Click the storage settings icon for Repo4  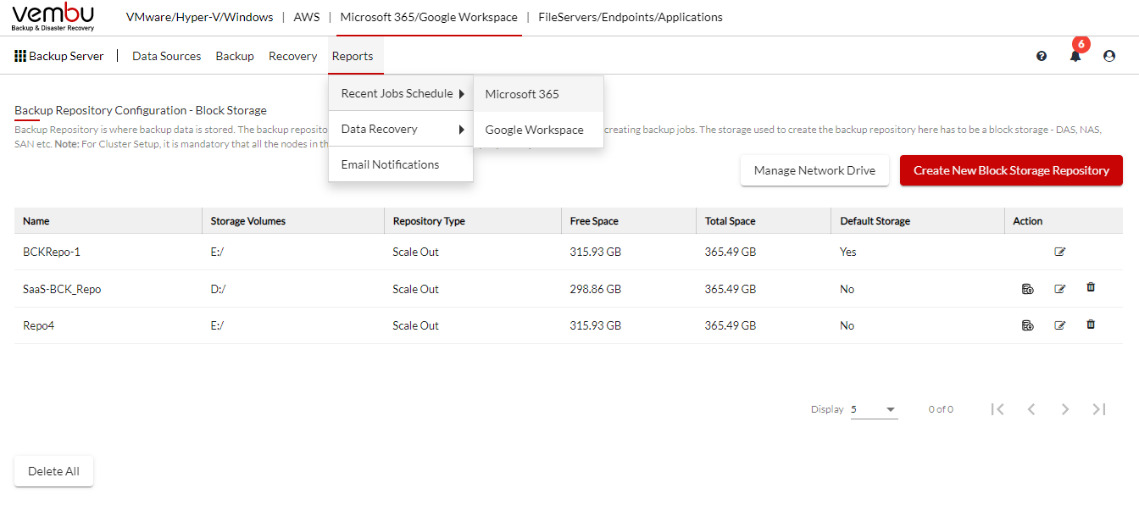(x=1028, y=325)
